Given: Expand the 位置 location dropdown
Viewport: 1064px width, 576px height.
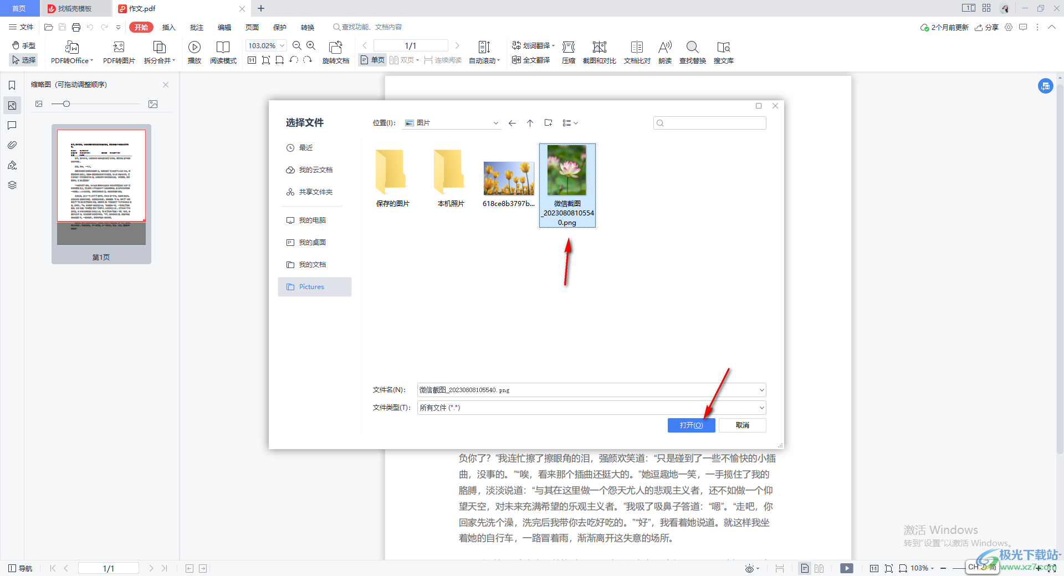Looking at the screenshot, I should click(495, 123).
